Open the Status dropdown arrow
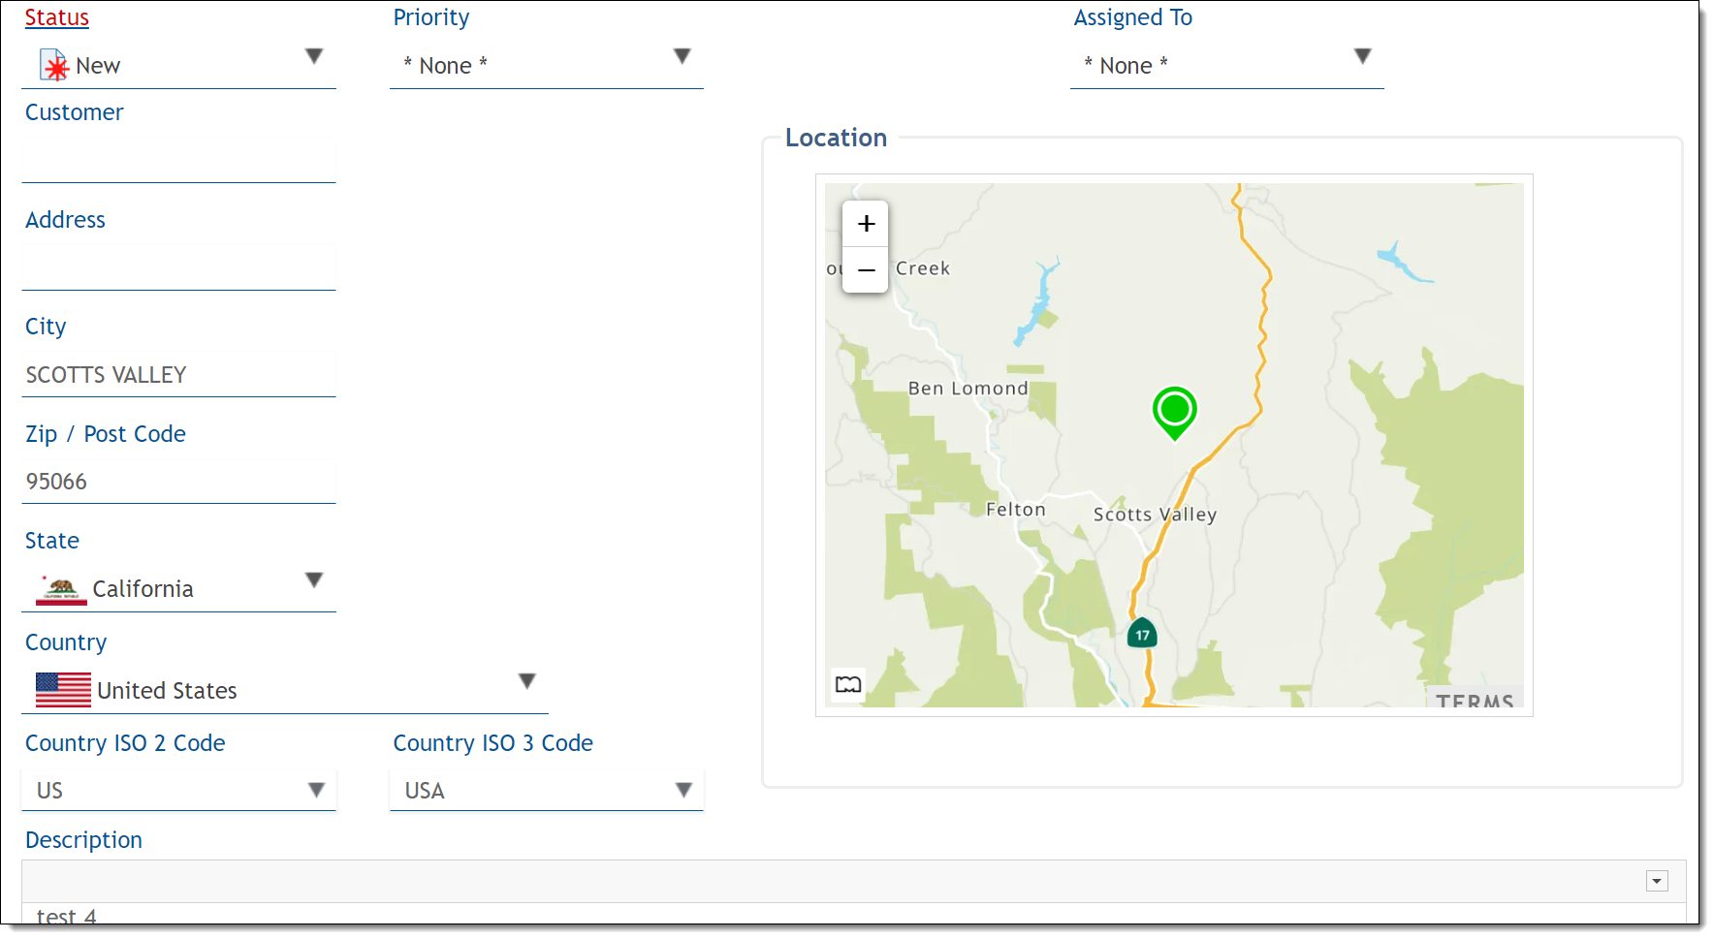The width and height of the screenshot is (1714, 939). click(x=314, y=56)
